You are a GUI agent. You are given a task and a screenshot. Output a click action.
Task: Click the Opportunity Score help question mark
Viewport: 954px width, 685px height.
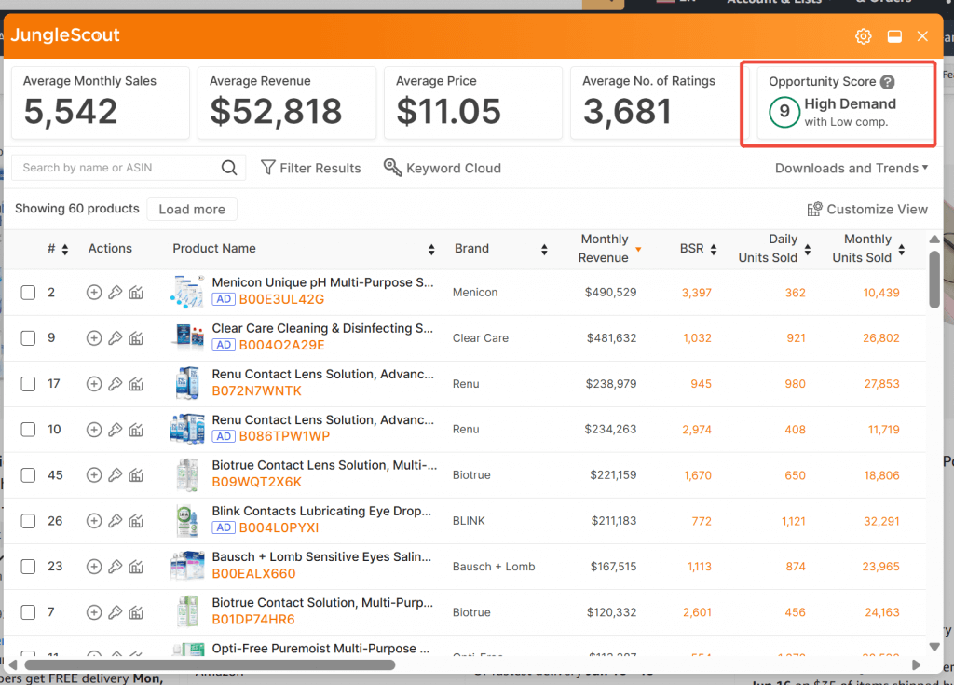(x=888, y=82)
